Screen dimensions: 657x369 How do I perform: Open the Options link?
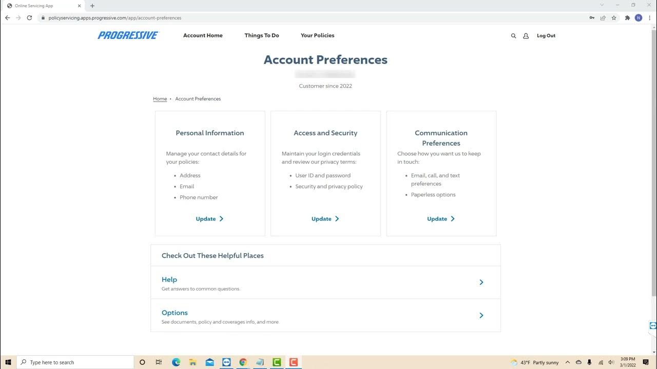pyautogui.click(x=175, y=313)
